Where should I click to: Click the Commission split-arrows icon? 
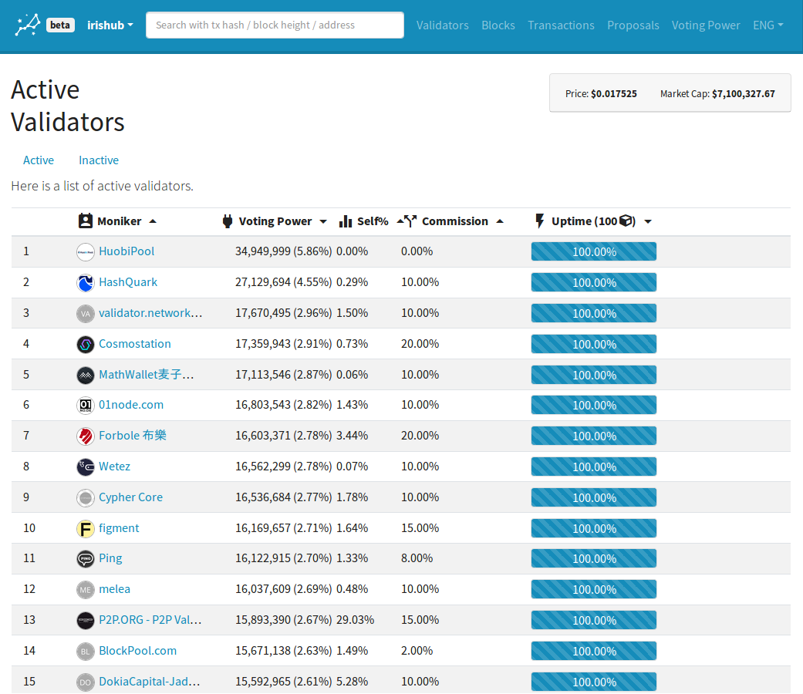pyautogui.click(x=410, y=221)
